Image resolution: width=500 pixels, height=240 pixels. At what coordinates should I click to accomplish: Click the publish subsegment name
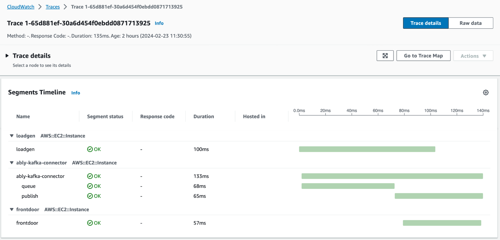coord(30,196)
